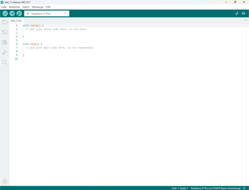This screenshot has width=249, height=190.
Task: Toggle notifications bell in status bar
Action: tap(244, 188)
